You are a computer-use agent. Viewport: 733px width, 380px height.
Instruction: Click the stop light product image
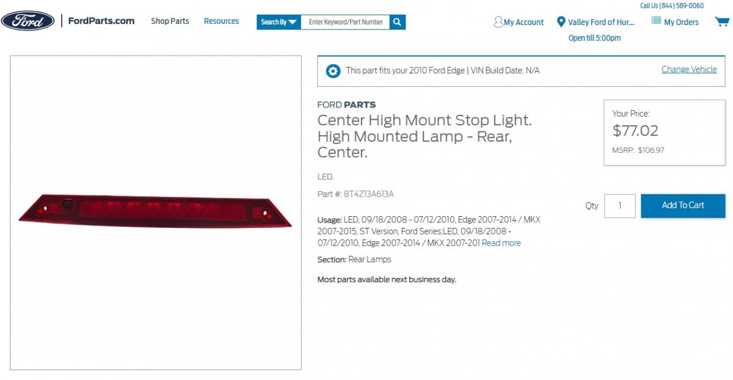(x=155, y=211)
